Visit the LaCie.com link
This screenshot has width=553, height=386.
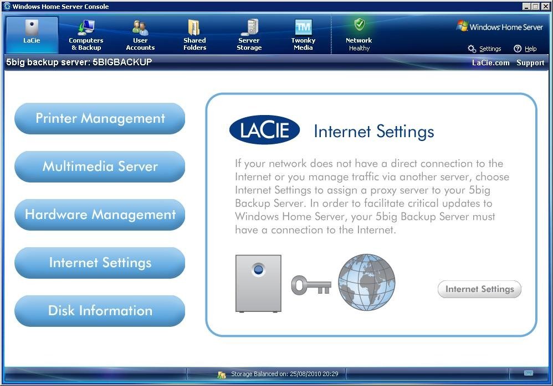(490, 62)
